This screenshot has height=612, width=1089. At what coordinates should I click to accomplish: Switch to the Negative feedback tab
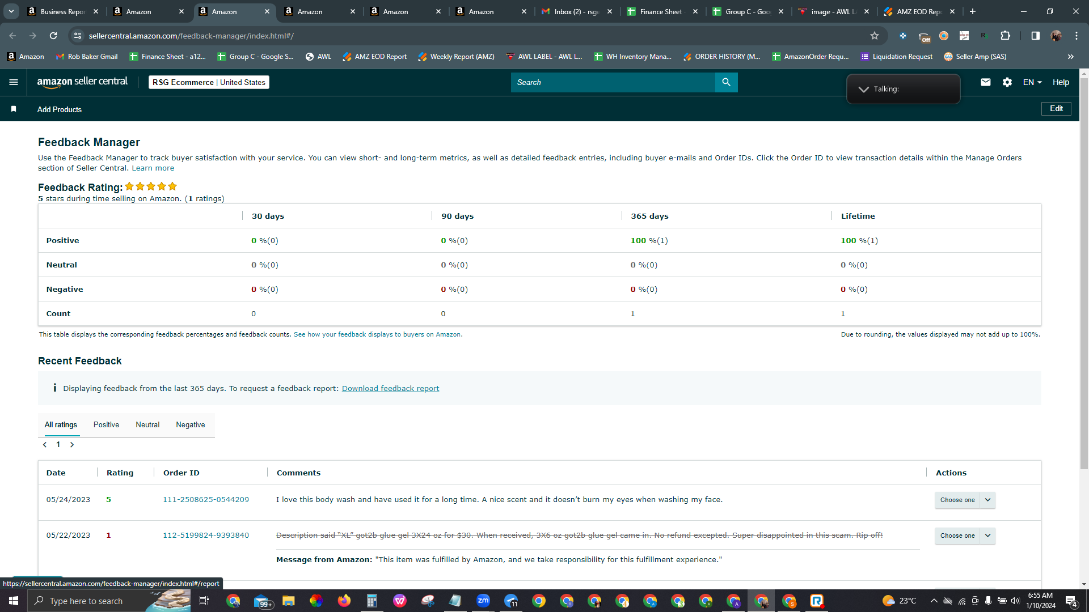click(x=191, y=425)
